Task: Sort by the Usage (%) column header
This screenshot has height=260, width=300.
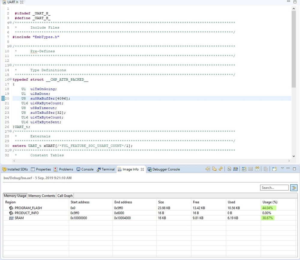Action: tap(269, 202)
